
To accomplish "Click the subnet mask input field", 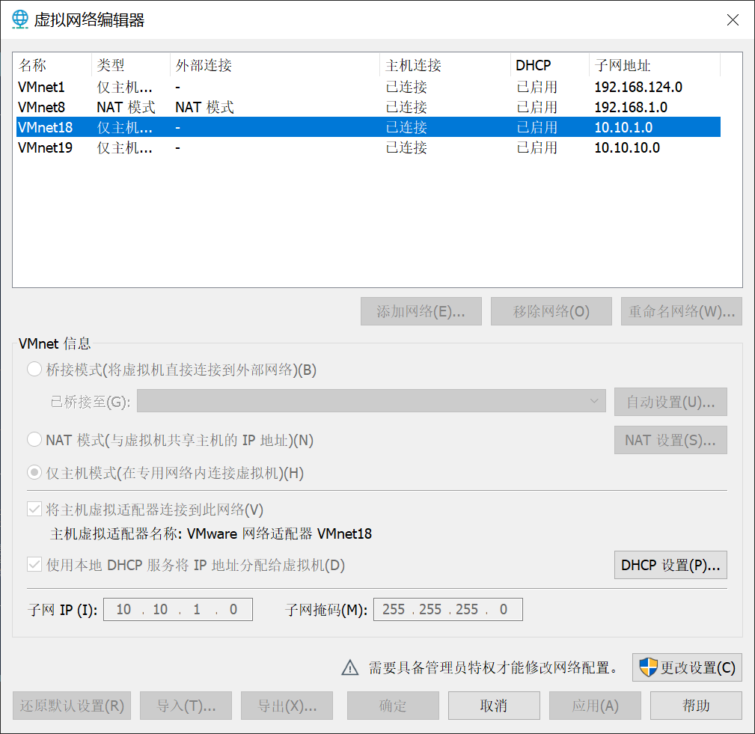I will tap(447, 610).
